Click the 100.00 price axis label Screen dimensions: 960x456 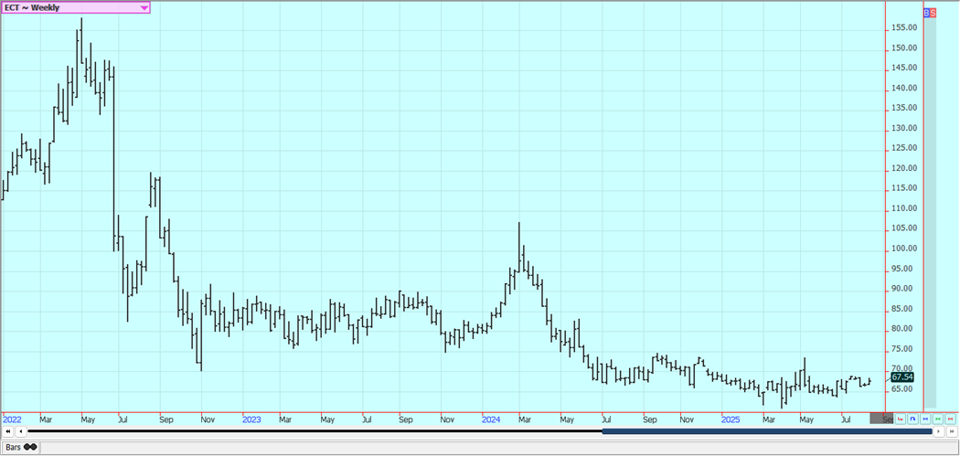tap(903, 249)
